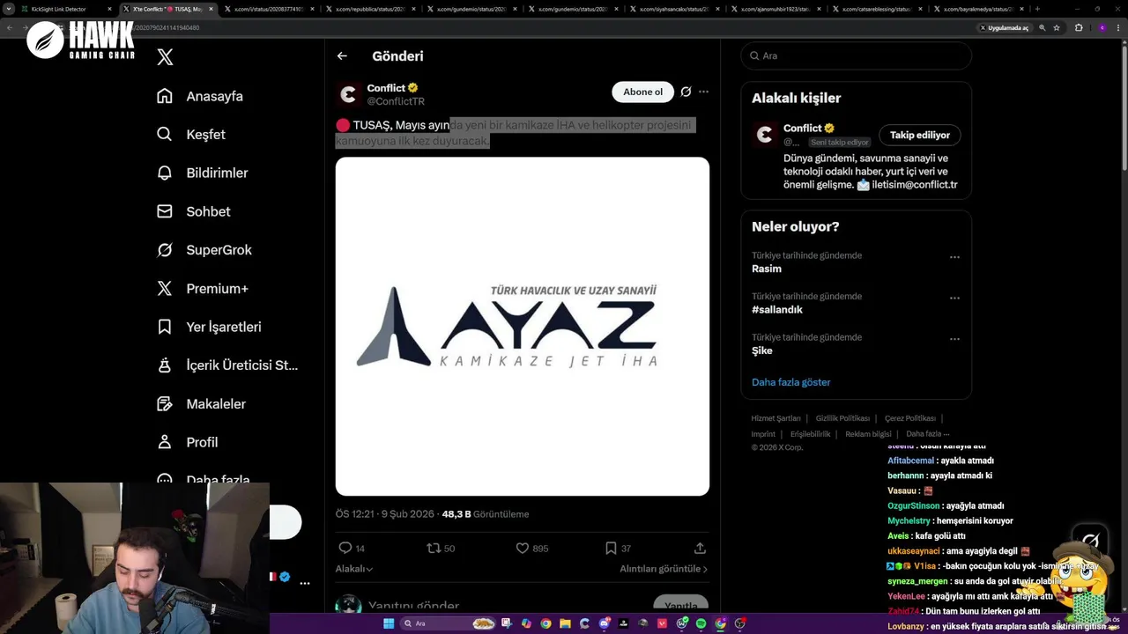Expand Alakalı replies sort dropdown
The height and width of the screenshot is (634, 1128).
pos(354,569)
